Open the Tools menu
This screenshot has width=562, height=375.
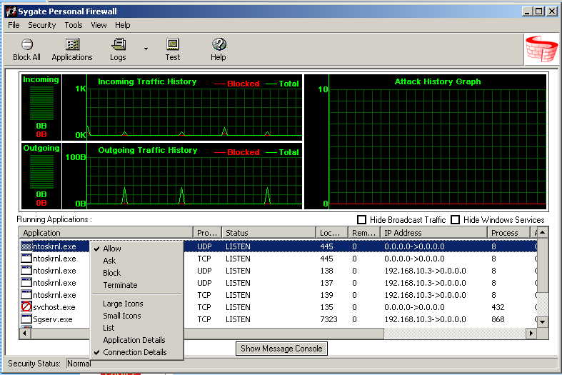74,25
